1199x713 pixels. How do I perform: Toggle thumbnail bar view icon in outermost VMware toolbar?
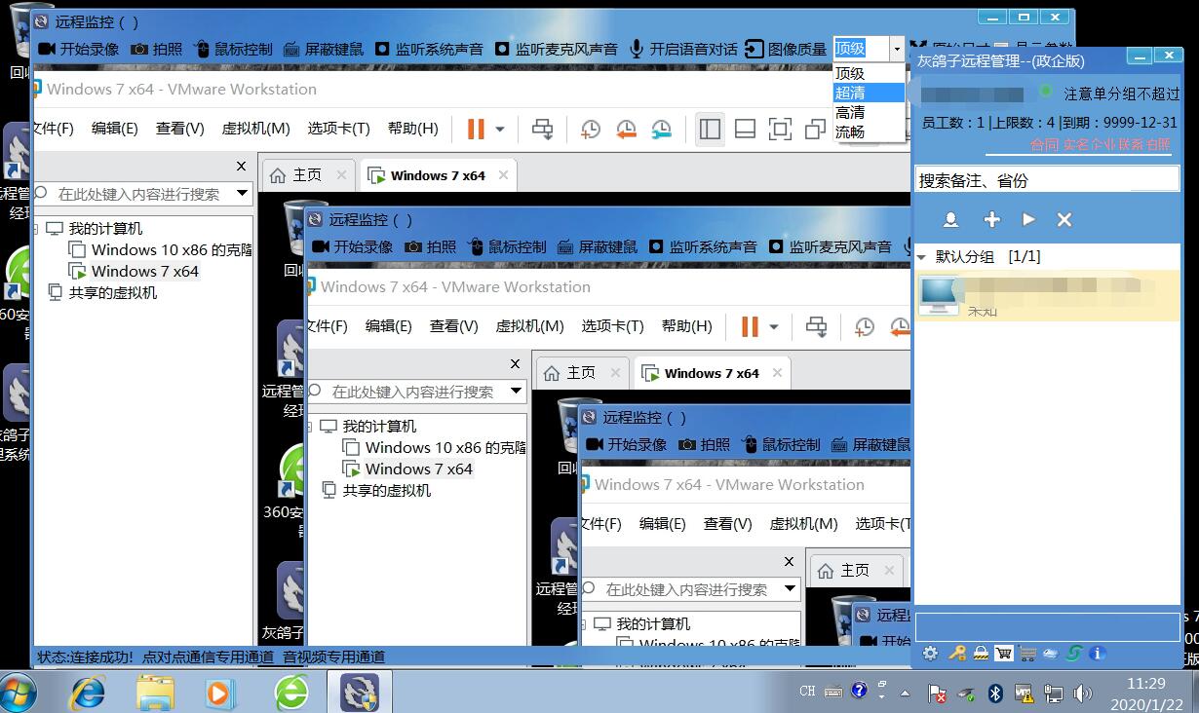click(745, 129)
